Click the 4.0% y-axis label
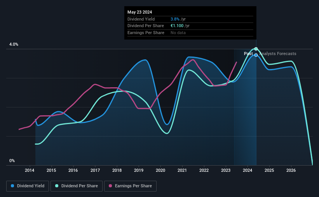This screenshot has height=197, width=319. 14,44
